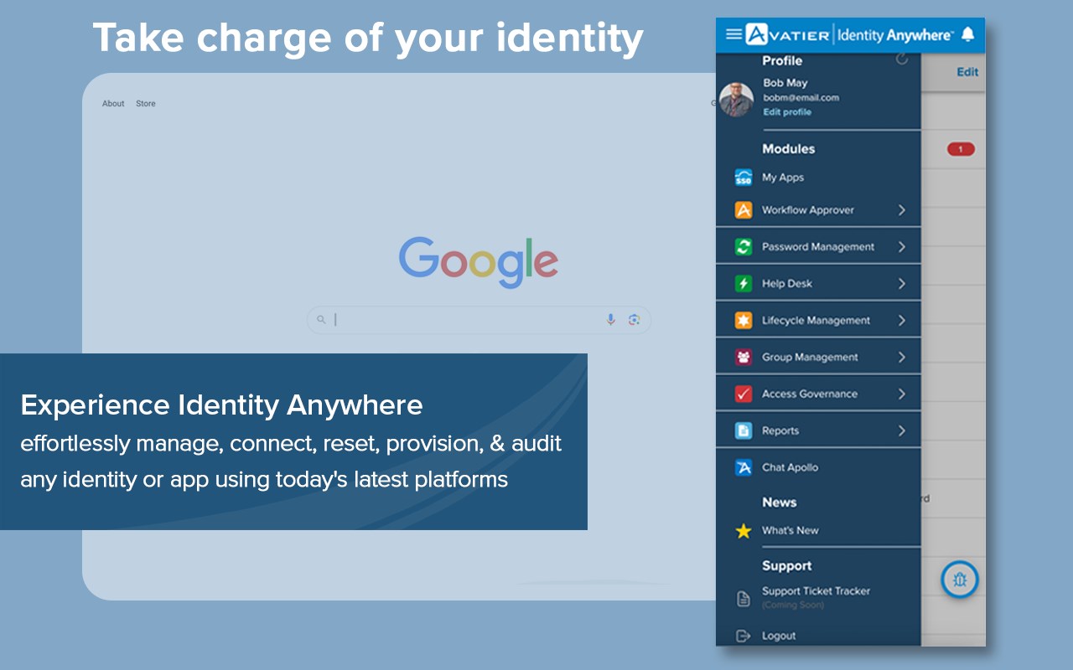The image size is (1073, 670).
Task: Click the Identity Anywhere title in header
Action: click(x=895, y=34)
